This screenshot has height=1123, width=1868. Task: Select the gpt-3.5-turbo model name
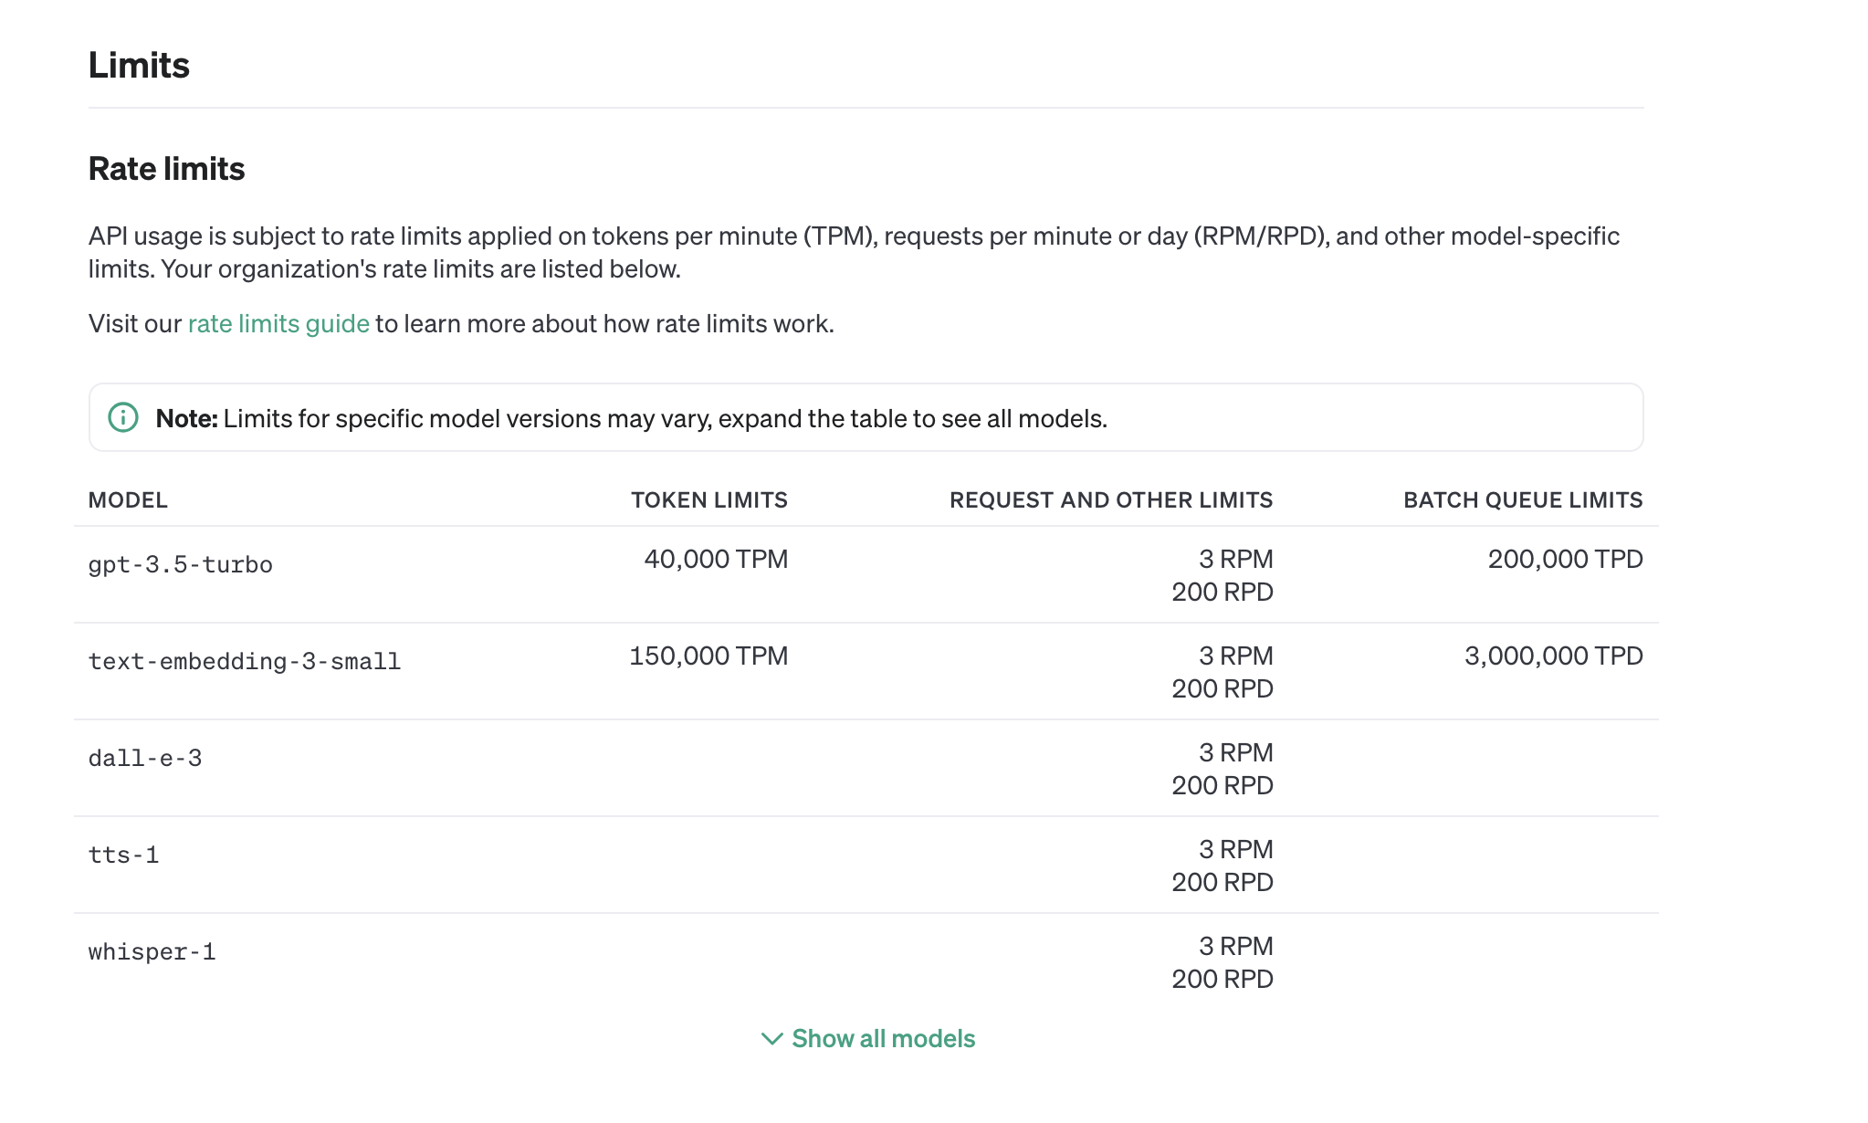click(181, 565)
